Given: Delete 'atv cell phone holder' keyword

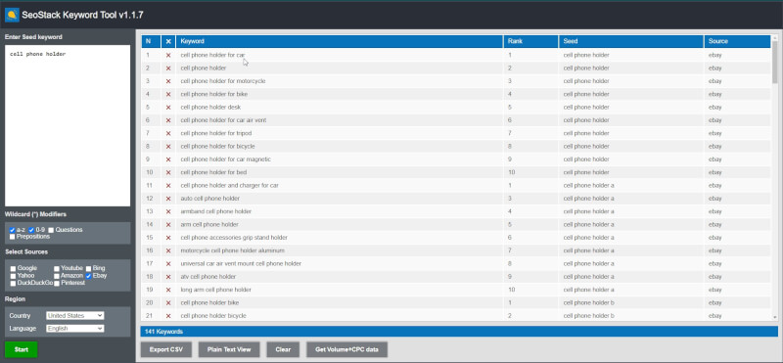Looking at the screenshot, I should coord(168,277).
